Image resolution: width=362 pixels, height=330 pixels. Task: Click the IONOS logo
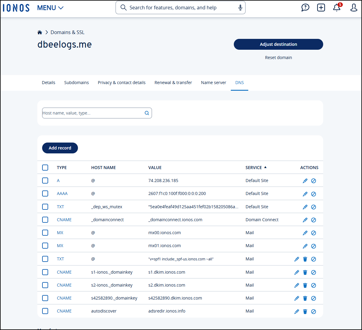coord(16,8)
